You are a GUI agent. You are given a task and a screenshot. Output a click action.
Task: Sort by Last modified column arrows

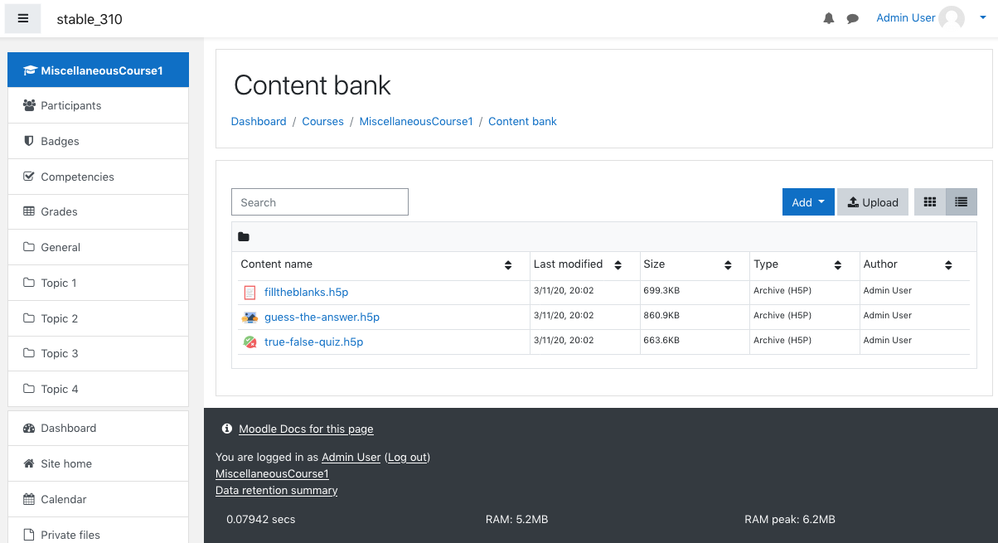tap(618, 265)
